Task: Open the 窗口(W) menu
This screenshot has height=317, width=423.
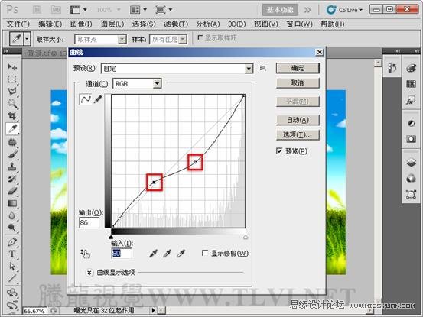Action: 299,24
